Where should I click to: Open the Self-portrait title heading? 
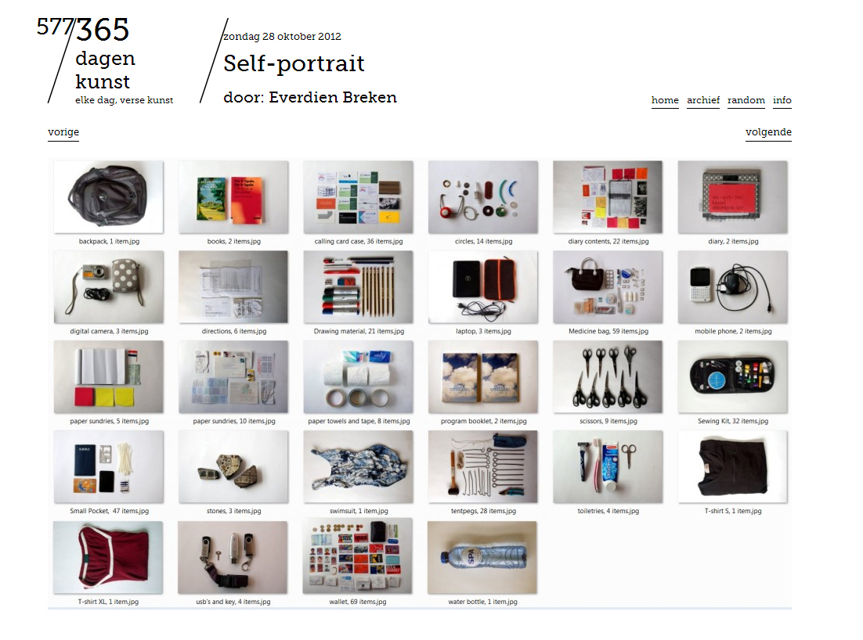[294, 63]
